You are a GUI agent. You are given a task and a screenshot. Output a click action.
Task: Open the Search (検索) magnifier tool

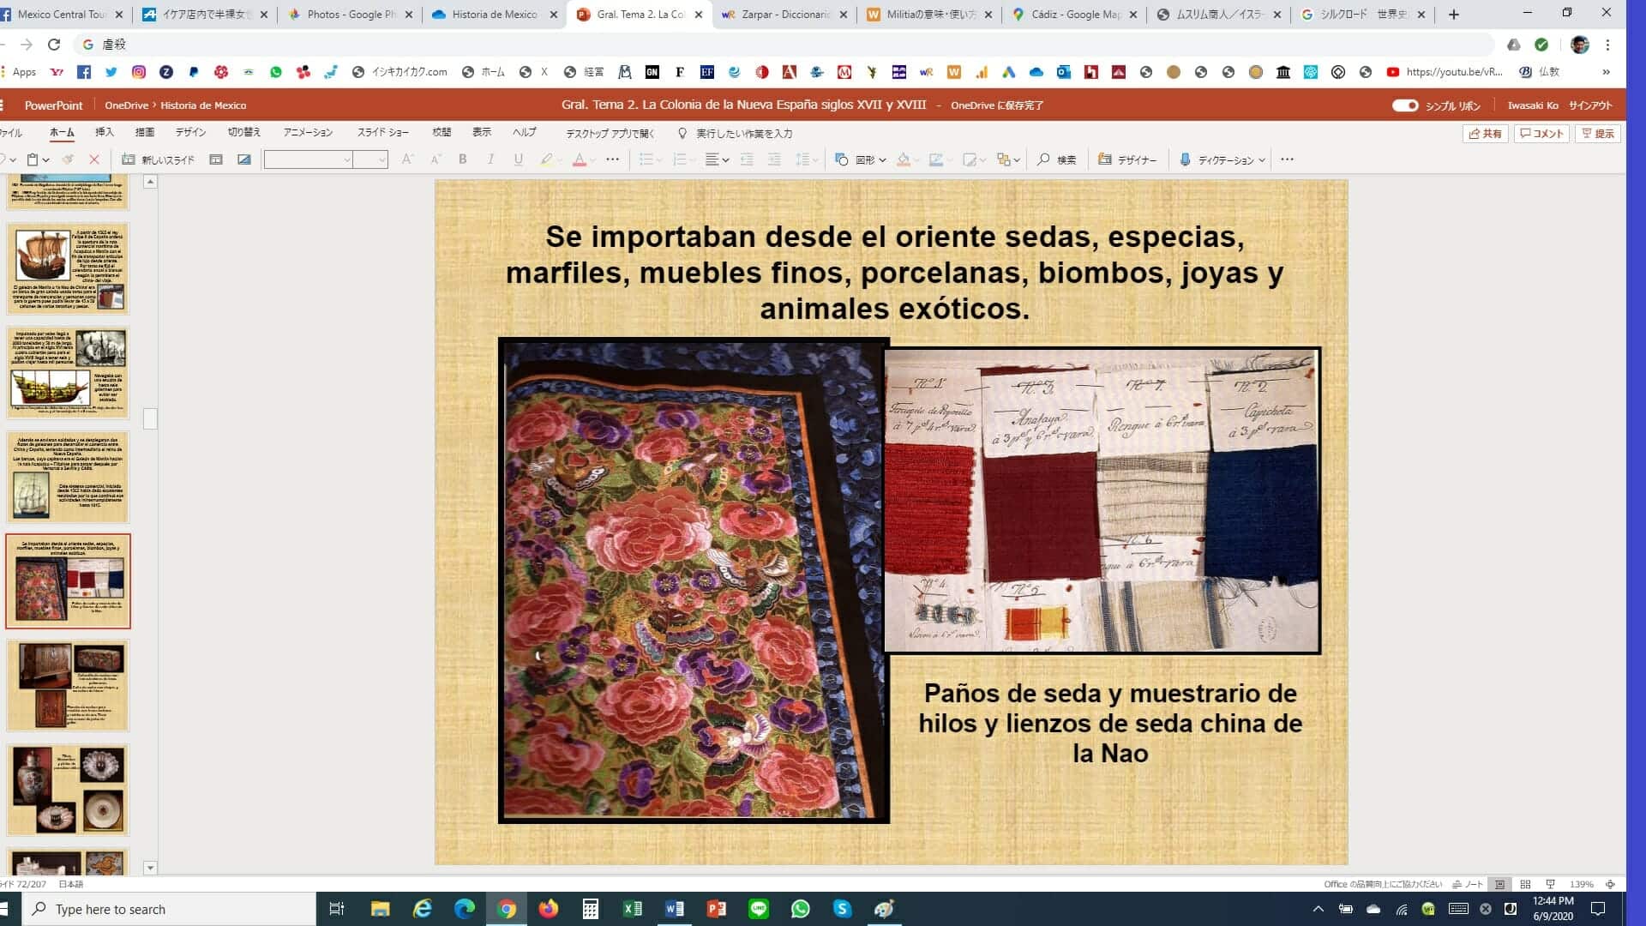pos(1056,159)
